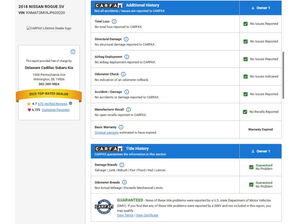Click the Structural Damage green checkmark

pyautogui.click(x=245, y=41)
